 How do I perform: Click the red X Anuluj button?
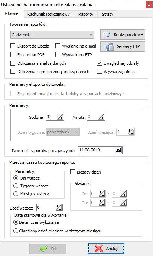pyautogui.click(x=106, y=249)
